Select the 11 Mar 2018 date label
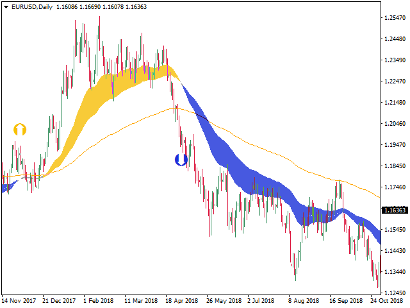This screenshot has height=308, width=410. tap(141, 301)
